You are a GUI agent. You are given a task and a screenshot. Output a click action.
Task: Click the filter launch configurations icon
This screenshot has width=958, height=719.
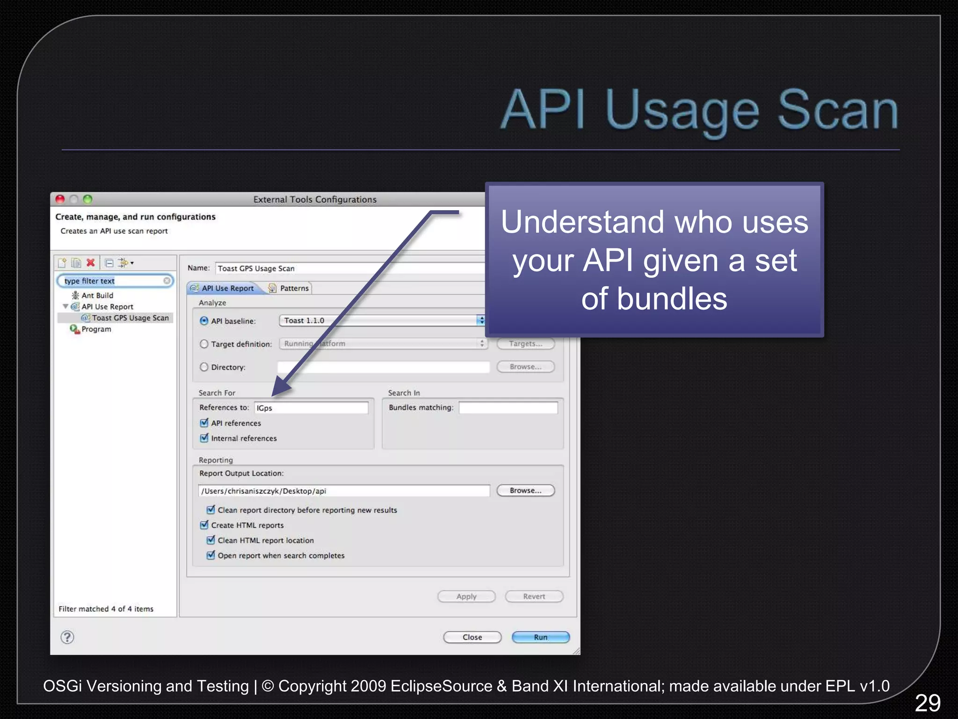[123, 263]
